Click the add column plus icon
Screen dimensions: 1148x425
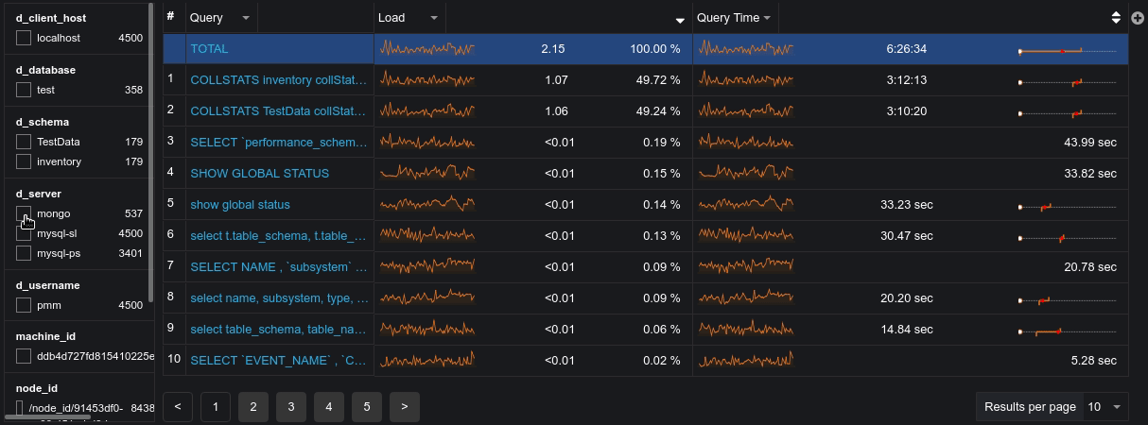(1138, 18)
